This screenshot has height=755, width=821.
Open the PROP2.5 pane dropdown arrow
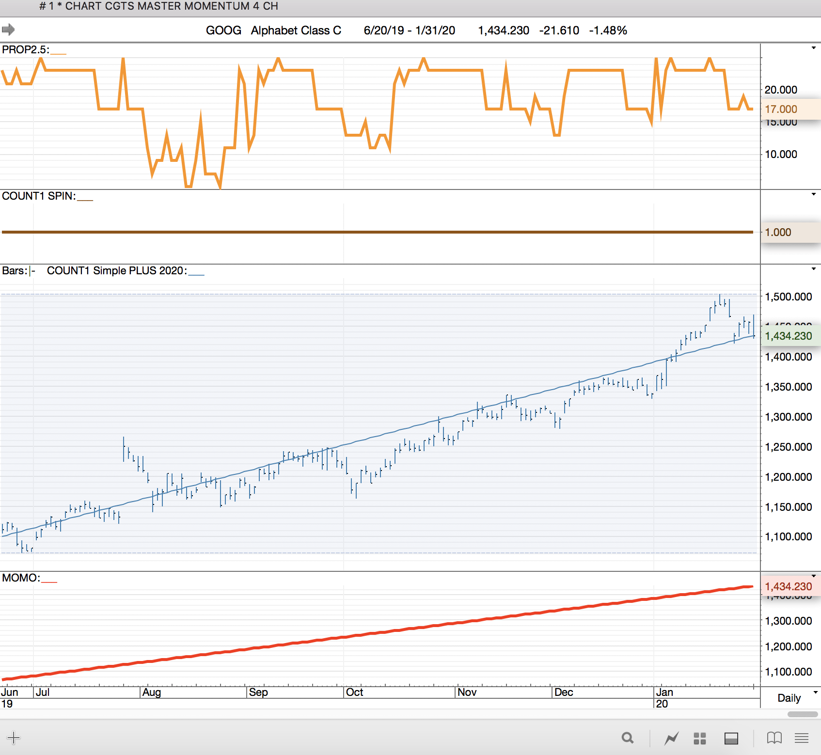(813, 48)
